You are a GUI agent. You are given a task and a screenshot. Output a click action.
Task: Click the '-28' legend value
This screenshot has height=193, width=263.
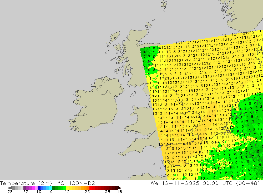coord(8,192)
